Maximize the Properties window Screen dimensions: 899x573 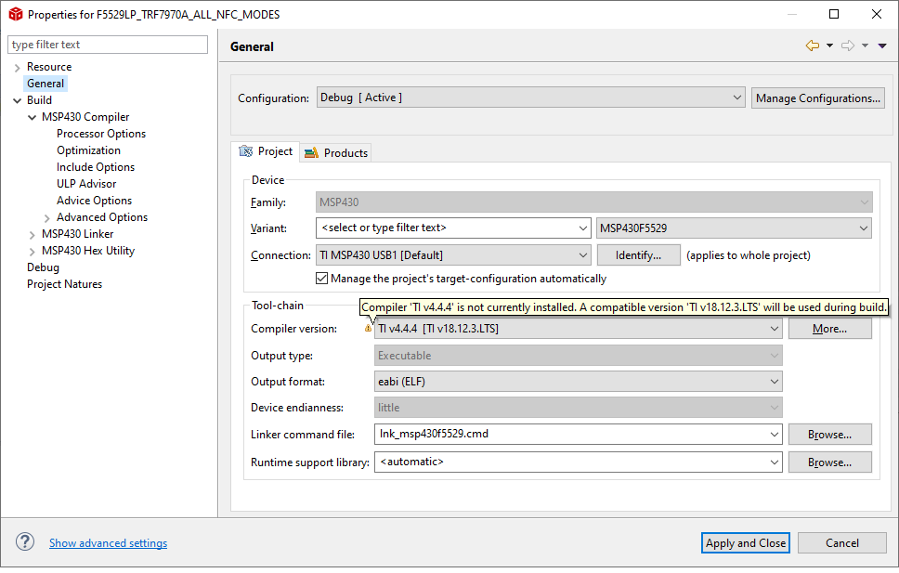pyautogui.click(x=834, y=14)
